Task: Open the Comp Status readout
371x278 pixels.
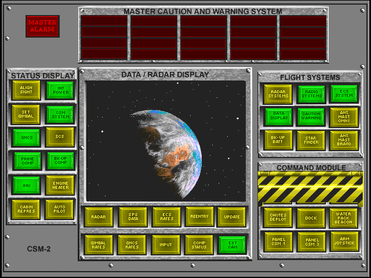Action: [x=199, y=244]
